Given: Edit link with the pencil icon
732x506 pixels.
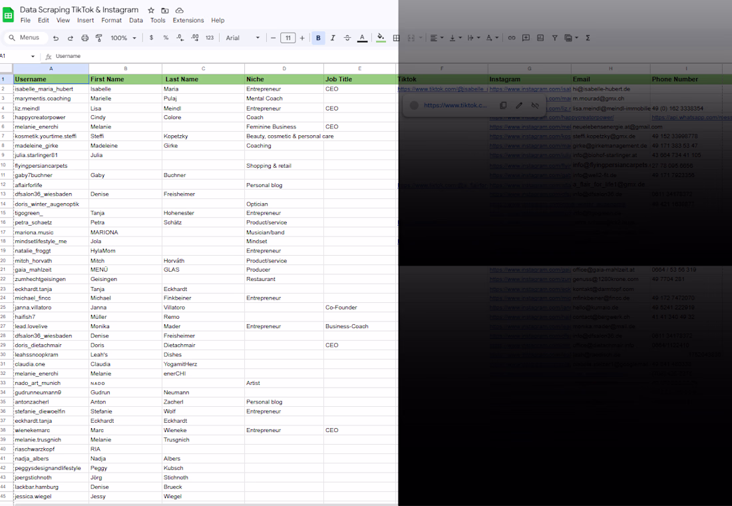Looking at the screenshot, I should (x=519, y=106).
